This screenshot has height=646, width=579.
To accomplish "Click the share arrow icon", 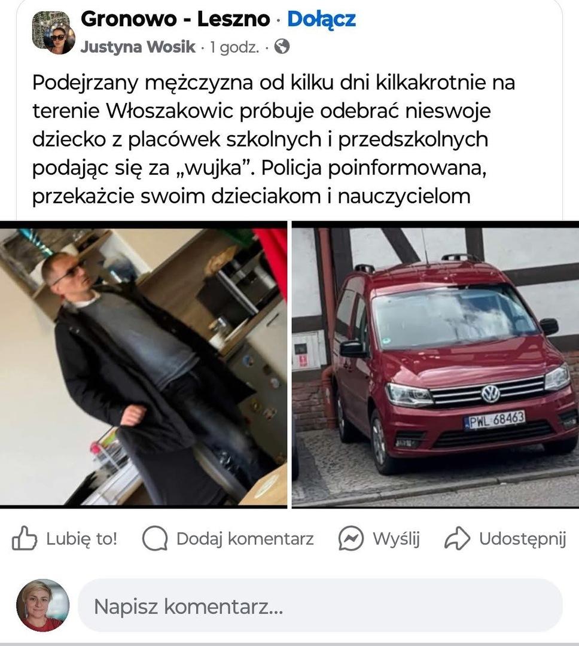I will pos(457,538).
